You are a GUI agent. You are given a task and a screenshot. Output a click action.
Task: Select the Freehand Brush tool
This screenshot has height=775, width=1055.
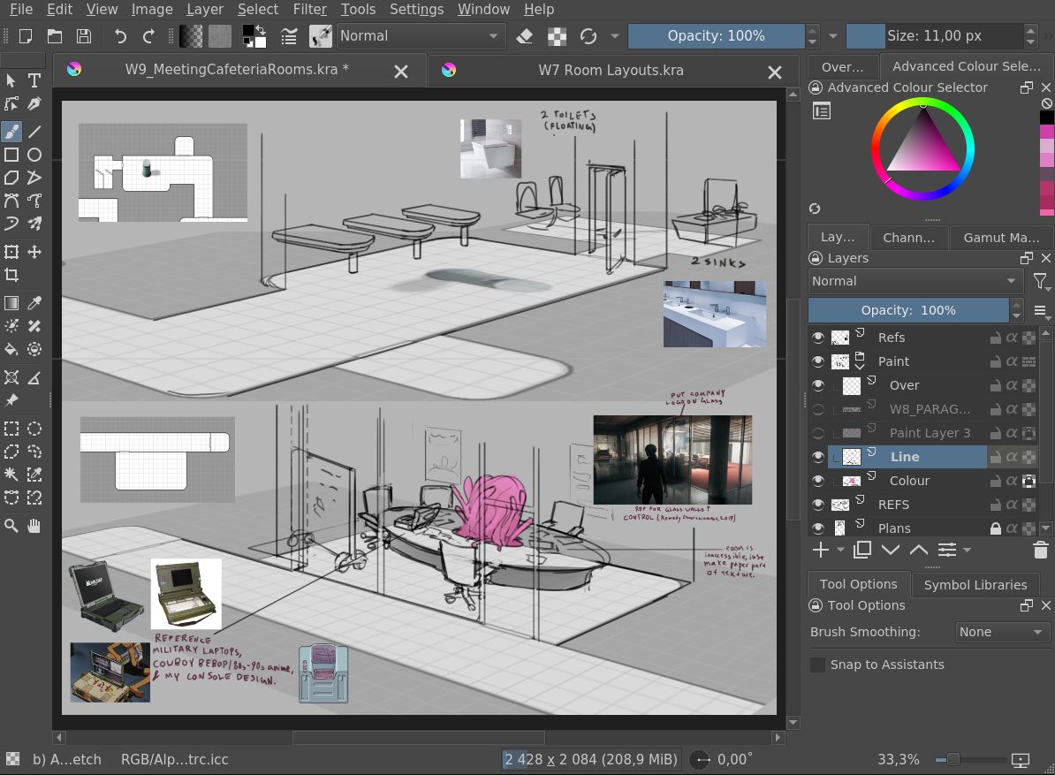[x=11, y=131]
